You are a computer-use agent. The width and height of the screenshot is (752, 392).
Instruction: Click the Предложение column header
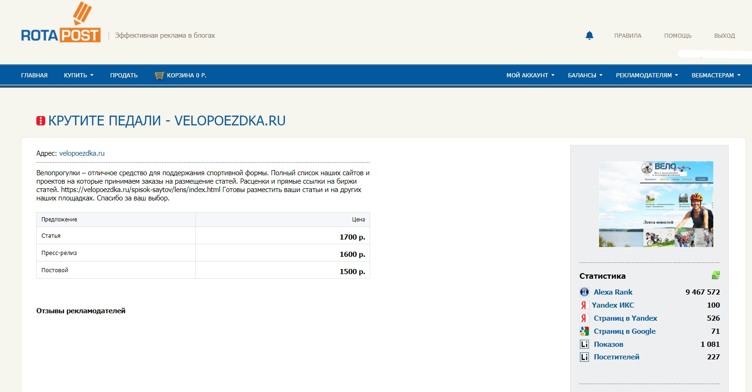59,220
